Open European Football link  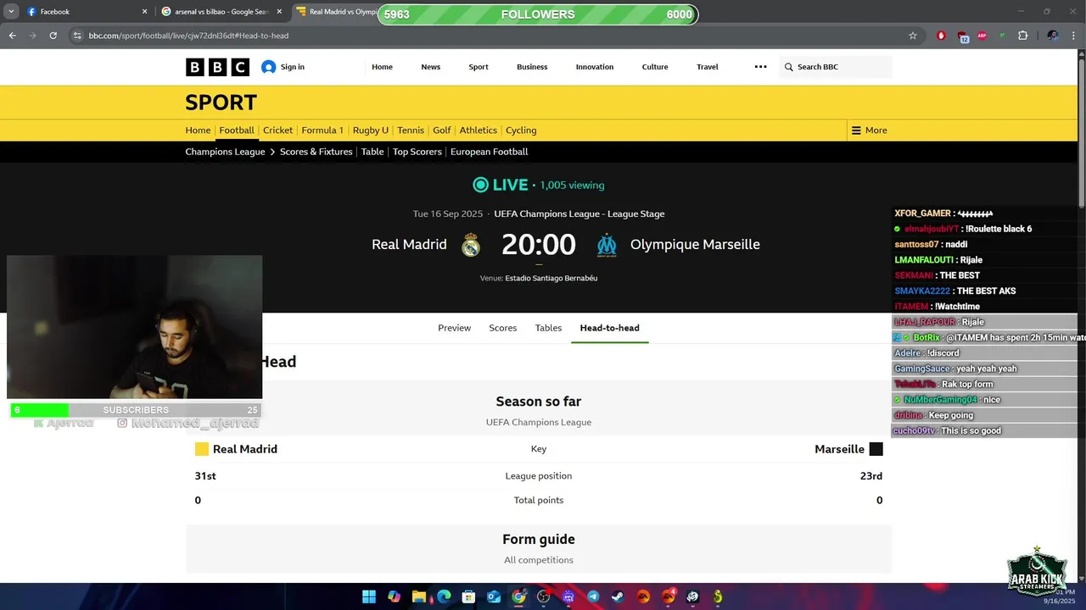click(489, 152)
